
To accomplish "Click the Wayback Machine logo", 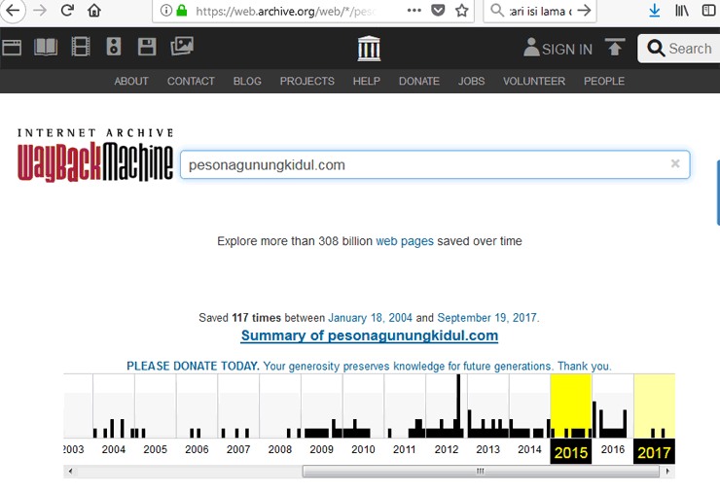I will click(95, 156).
